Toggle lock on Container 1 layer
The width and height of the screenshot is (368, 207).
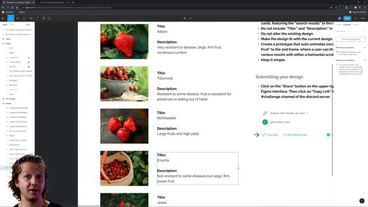29,57
